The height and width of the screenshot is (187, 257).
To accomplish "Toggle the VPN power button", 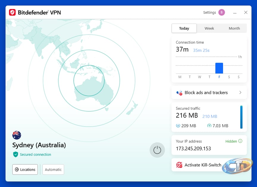I will point(157,150).
